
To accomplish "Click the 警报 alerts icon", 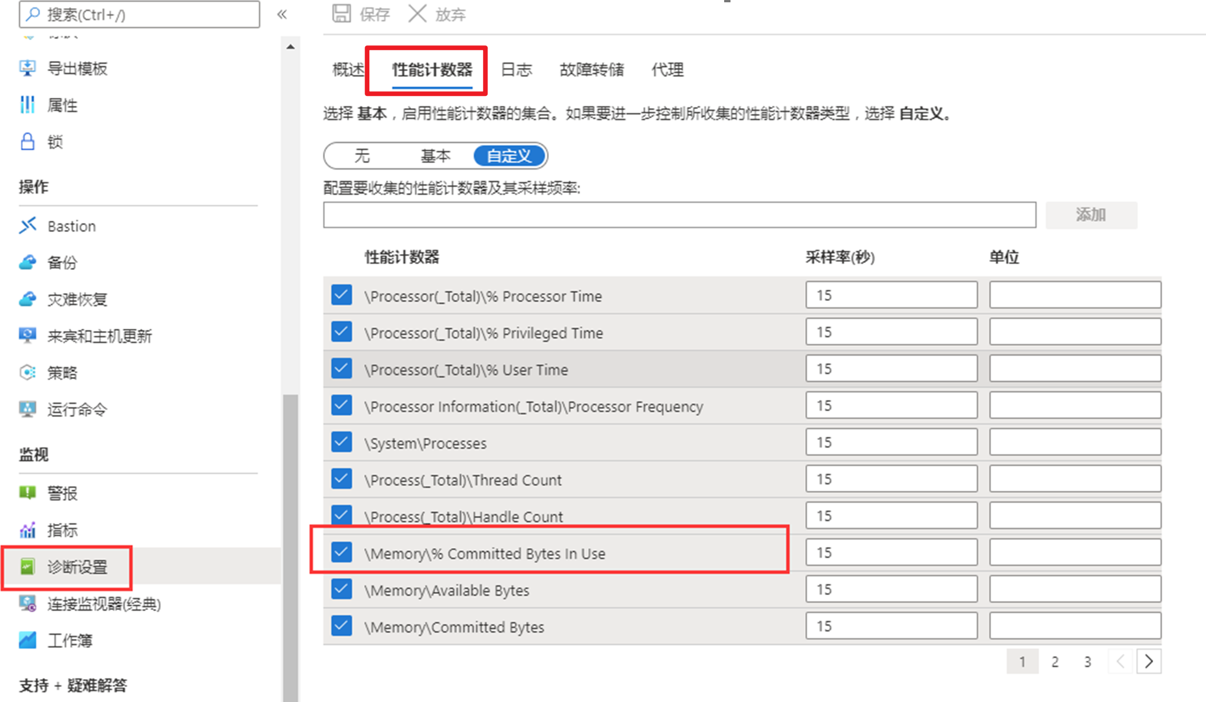I will [28, 493].
